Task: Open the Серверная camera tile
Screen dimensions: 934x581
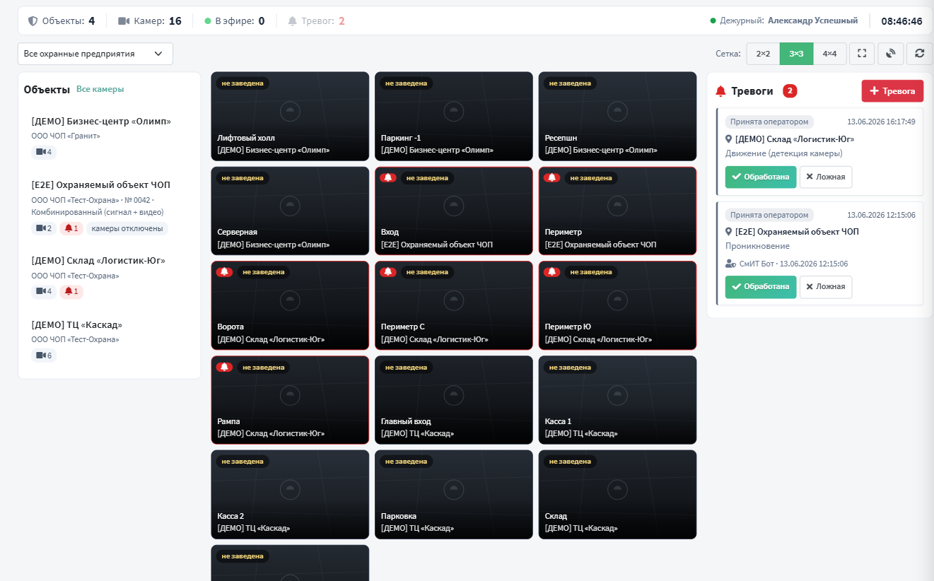Action: tap(290, 211)
